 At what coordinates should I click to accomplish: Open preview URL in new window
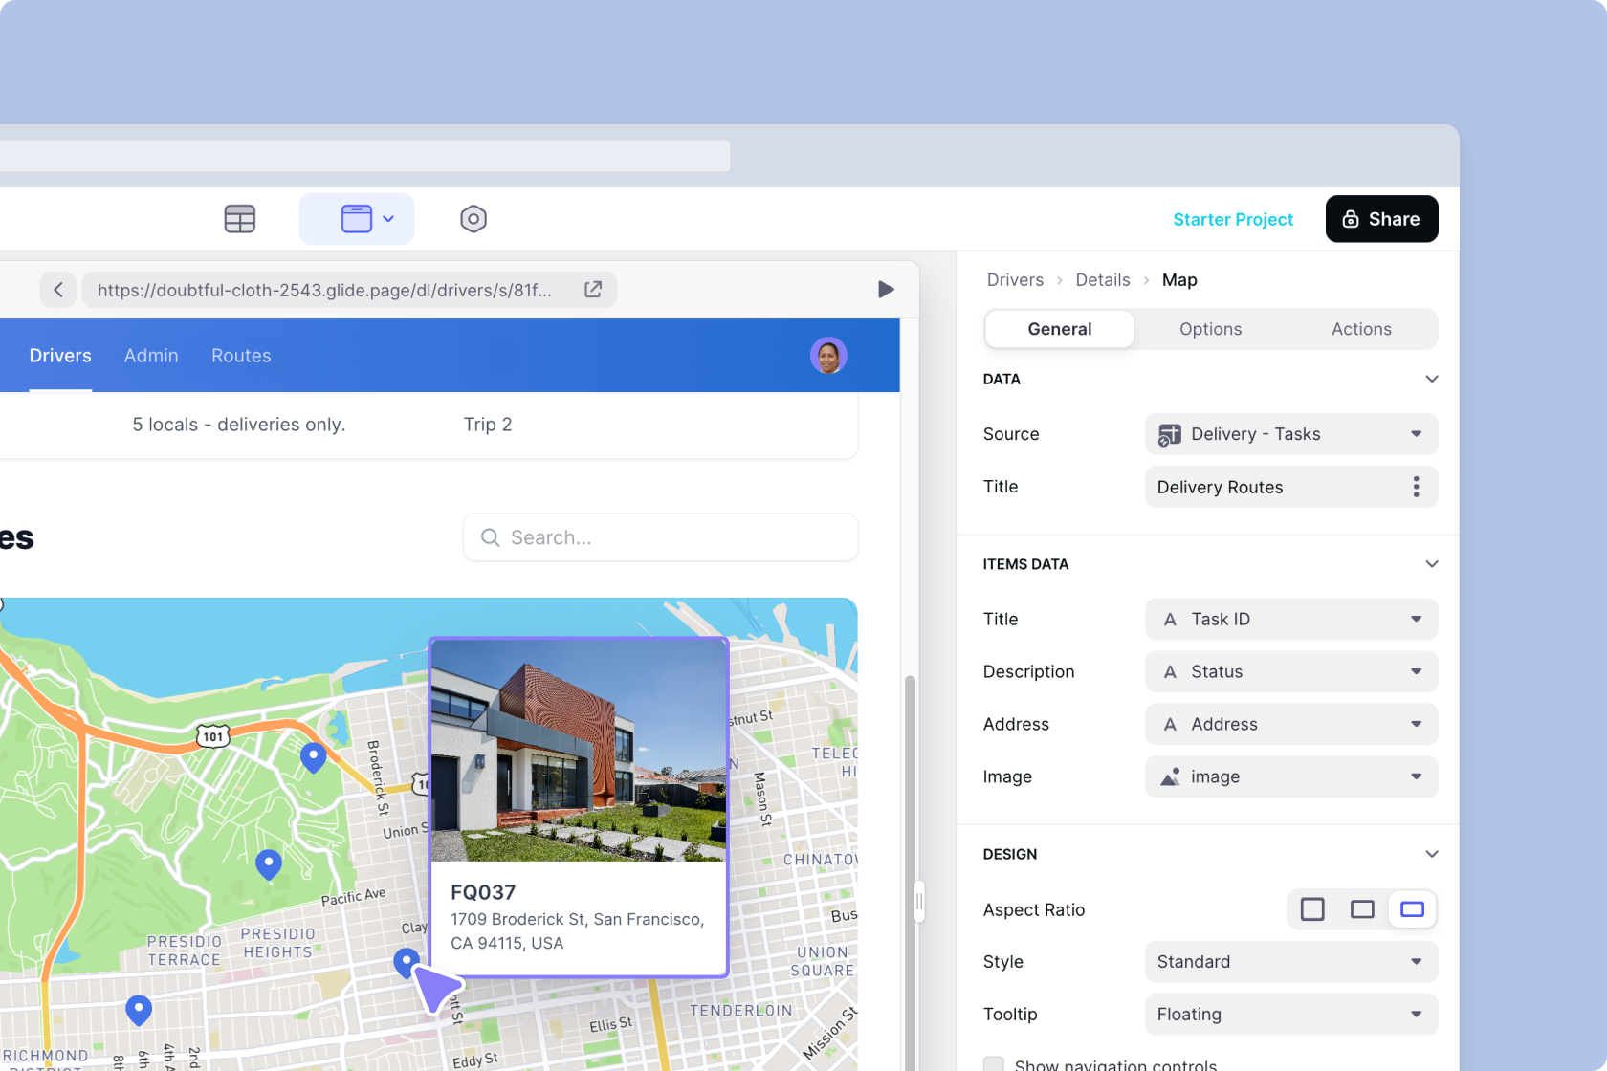point(593,290)
